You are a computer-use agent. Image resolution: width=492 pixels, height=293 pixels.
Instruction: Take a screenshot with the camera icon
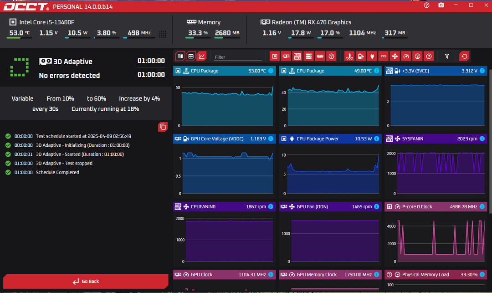coord(441,5)
